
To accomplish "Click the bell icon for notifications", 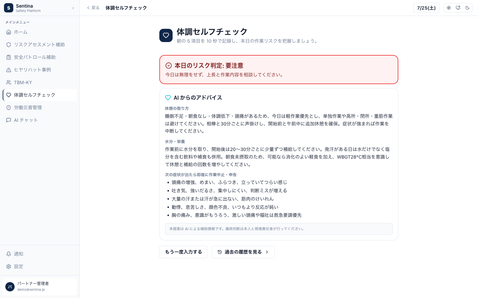I will coord(9,254).
